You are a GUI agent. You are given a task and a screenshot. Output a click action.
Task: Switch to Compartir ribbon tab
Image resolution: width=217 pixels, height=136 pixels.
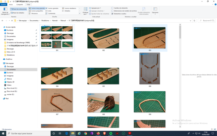[x=20, y=5]
